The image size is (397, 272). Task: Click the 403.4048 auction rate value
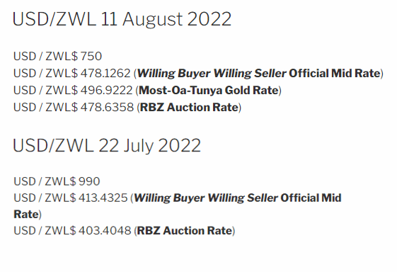click(105, 231)
